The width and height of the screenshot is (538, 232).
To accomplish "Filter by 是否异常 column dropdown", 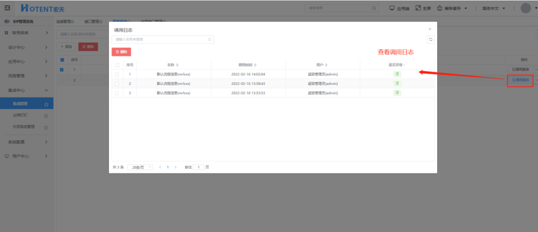I will coord(404,65).
